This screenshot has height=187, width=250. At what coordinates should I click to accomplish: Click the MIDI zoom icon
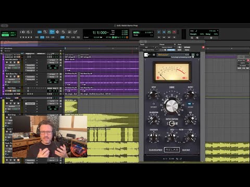[x=28, y=32]
